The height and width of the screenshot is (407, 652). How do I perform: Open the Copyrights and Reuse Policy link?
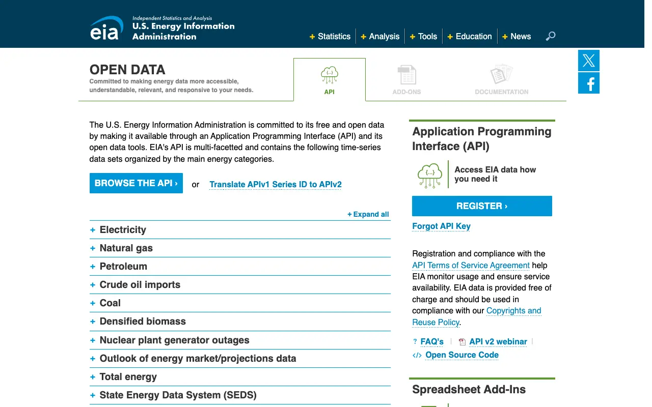point(477,316)
